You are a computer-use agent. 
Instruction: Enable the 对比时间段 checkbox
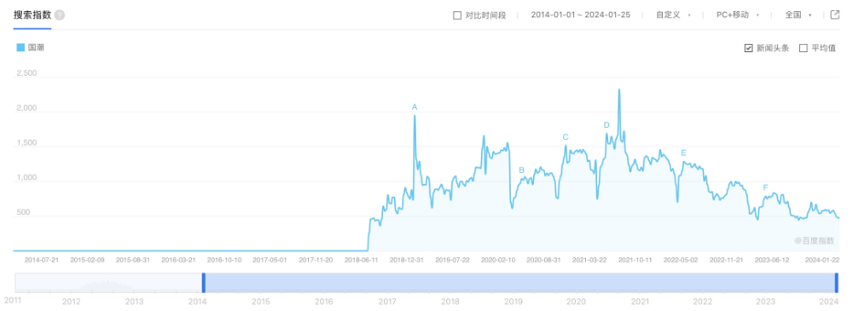pos(457,15)
